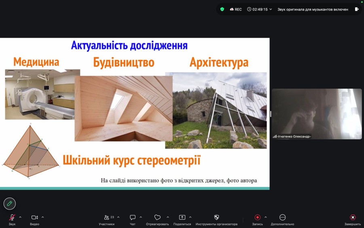The image size is (364, 228).
Task: Unmute microphone with Звук button
Action: tap(12, 219)
